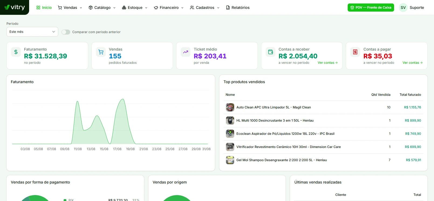Screen dimensions: 434x201
Task: Open the Financeiro menu
Action: (169, 8)
